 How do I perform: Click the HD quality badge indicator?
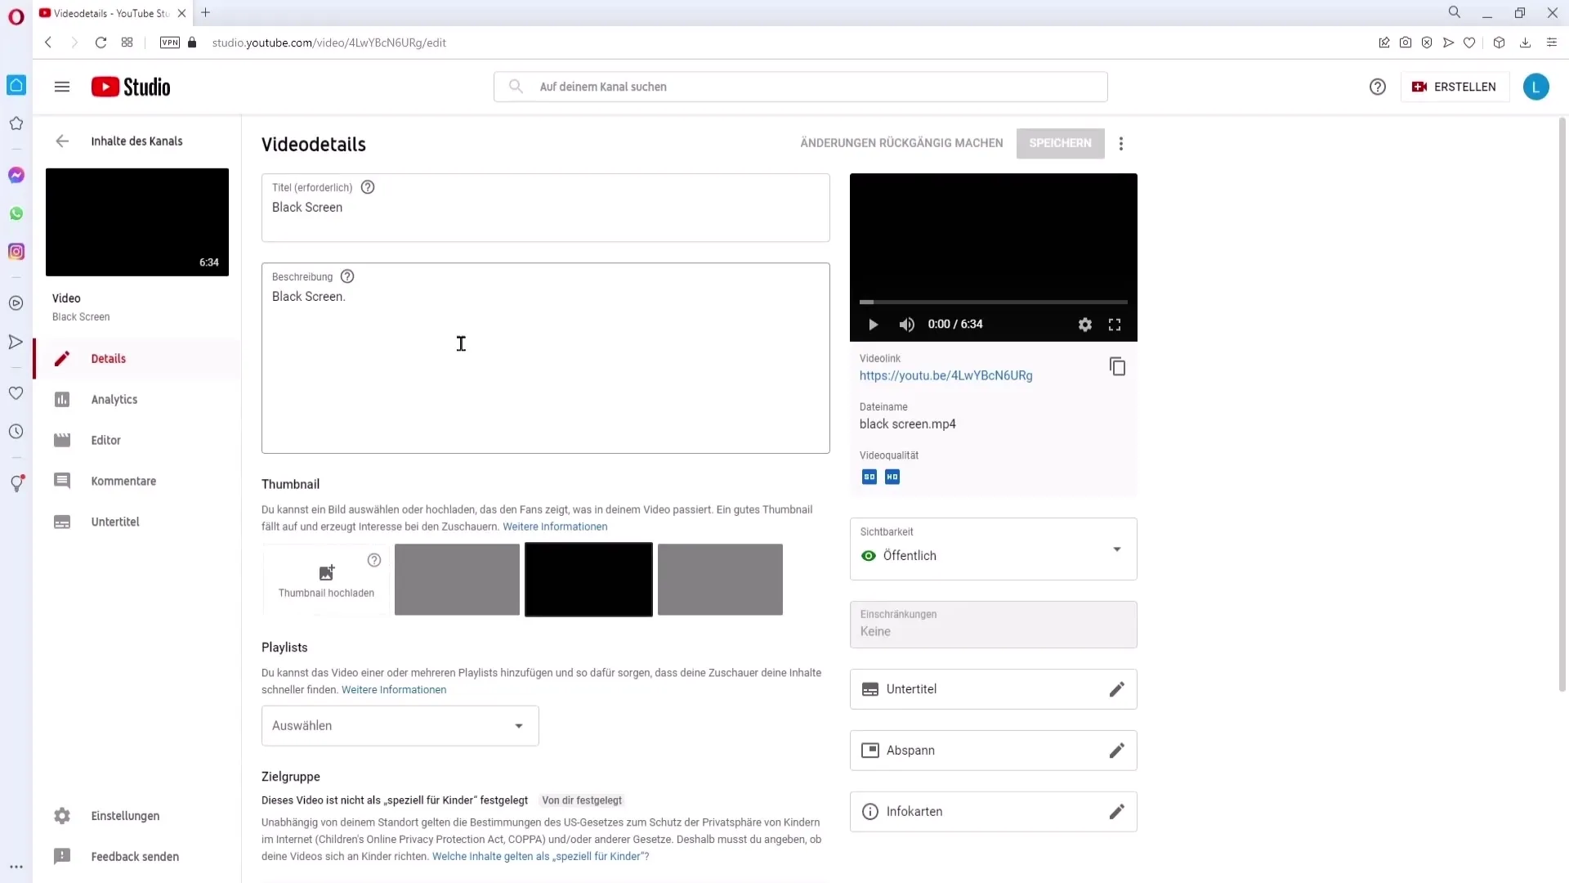click(x=892, y=476)
